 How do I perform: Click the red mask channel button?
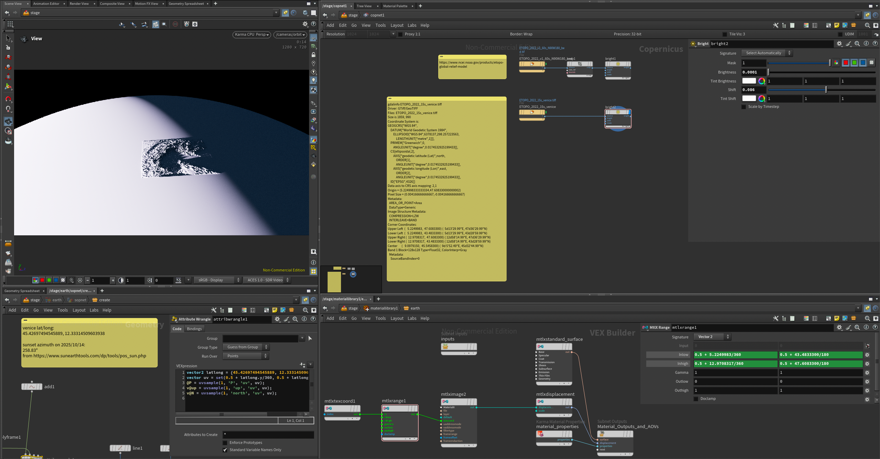pyautogui.click(x=846, y=63)
